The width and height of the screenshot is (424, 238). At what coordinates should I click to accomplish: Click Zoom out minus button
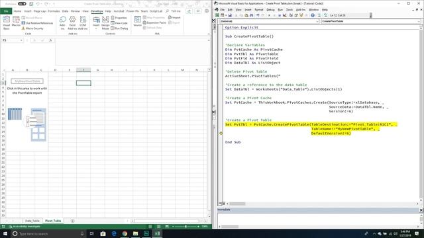[173, 226]
